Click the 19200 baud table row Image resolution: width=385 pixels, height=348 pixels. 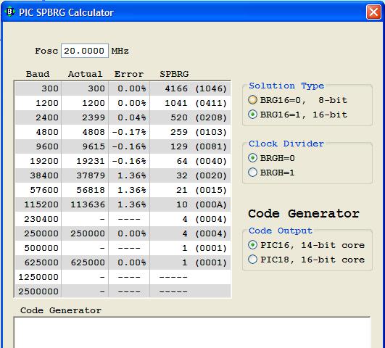coord(123,161)
